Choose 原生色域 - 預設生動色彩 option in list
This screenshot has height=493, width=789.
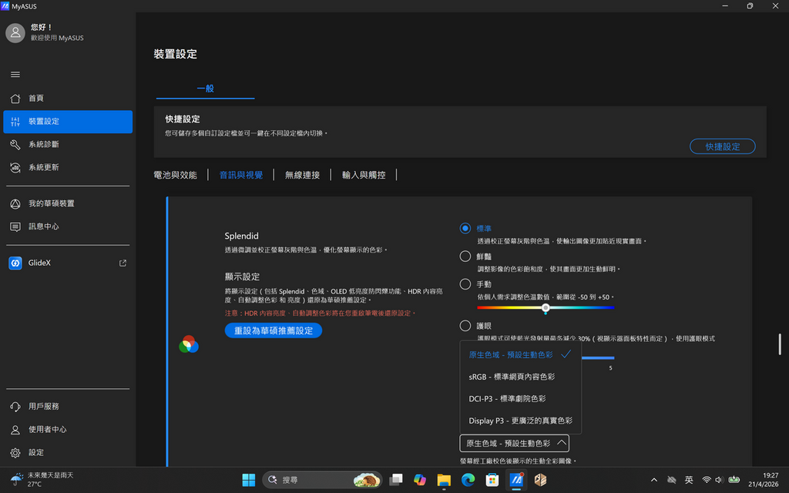tap(520, 354)
